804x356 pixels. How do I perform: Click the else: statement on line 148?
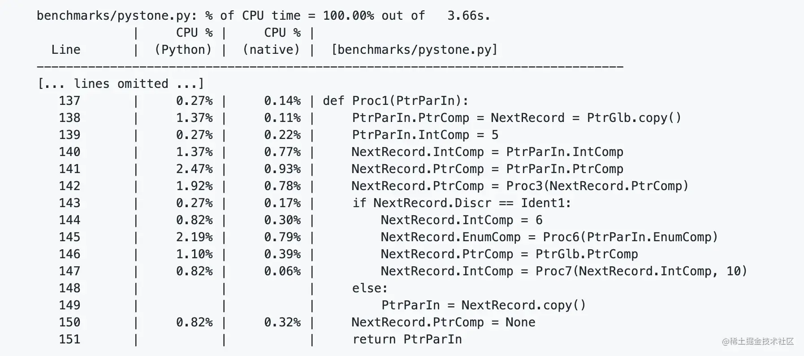coord(370,288)
